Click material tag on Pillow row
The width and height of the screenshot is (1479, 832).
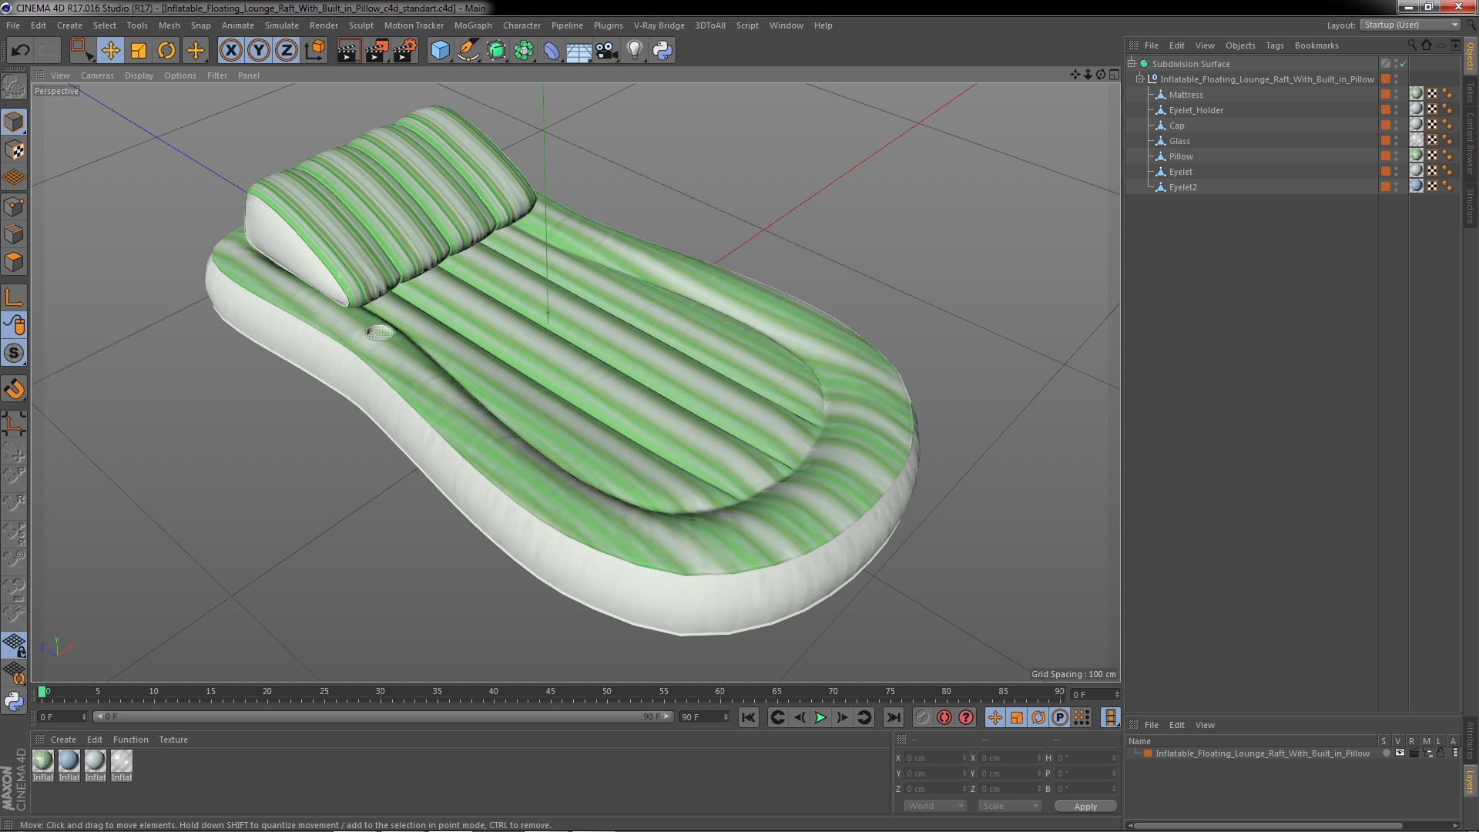click(x=1417, y=156)
